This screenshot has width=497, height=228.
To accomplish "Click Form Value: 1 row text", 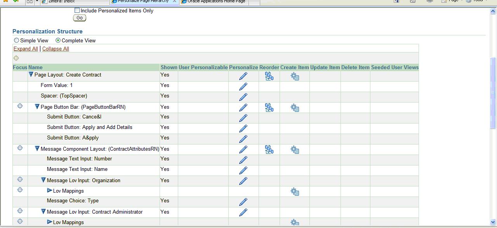I will coord(57,85).
